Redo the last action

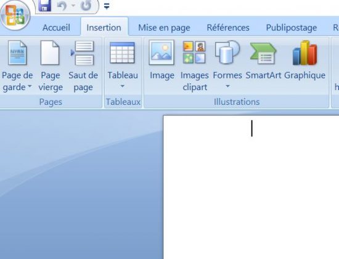86,6
